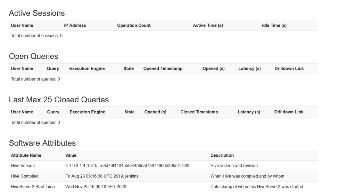Image resolution: width=347 pixels, height=195 pixels.
Task: Click Query header in Closed Queries table
Action: pos(53,112)
